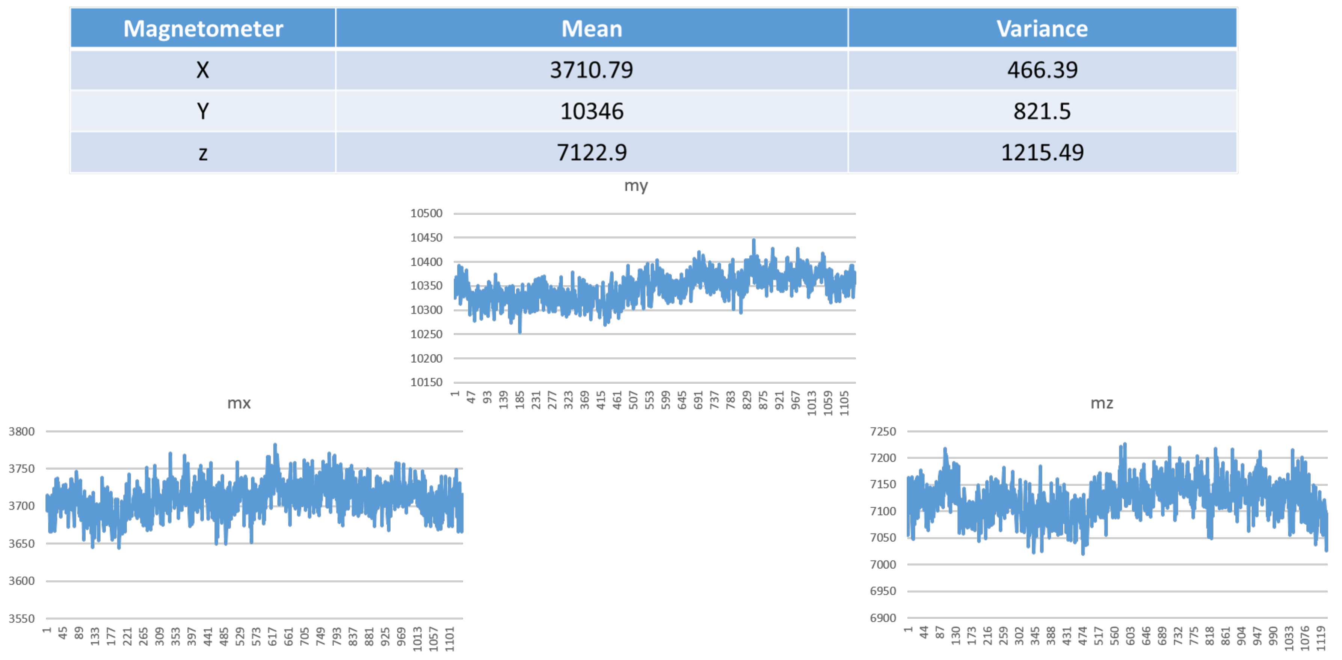Click the 10346 mean cell
Image resolution: width=1342 pixels, height=660 pixels.
point(591,111)
